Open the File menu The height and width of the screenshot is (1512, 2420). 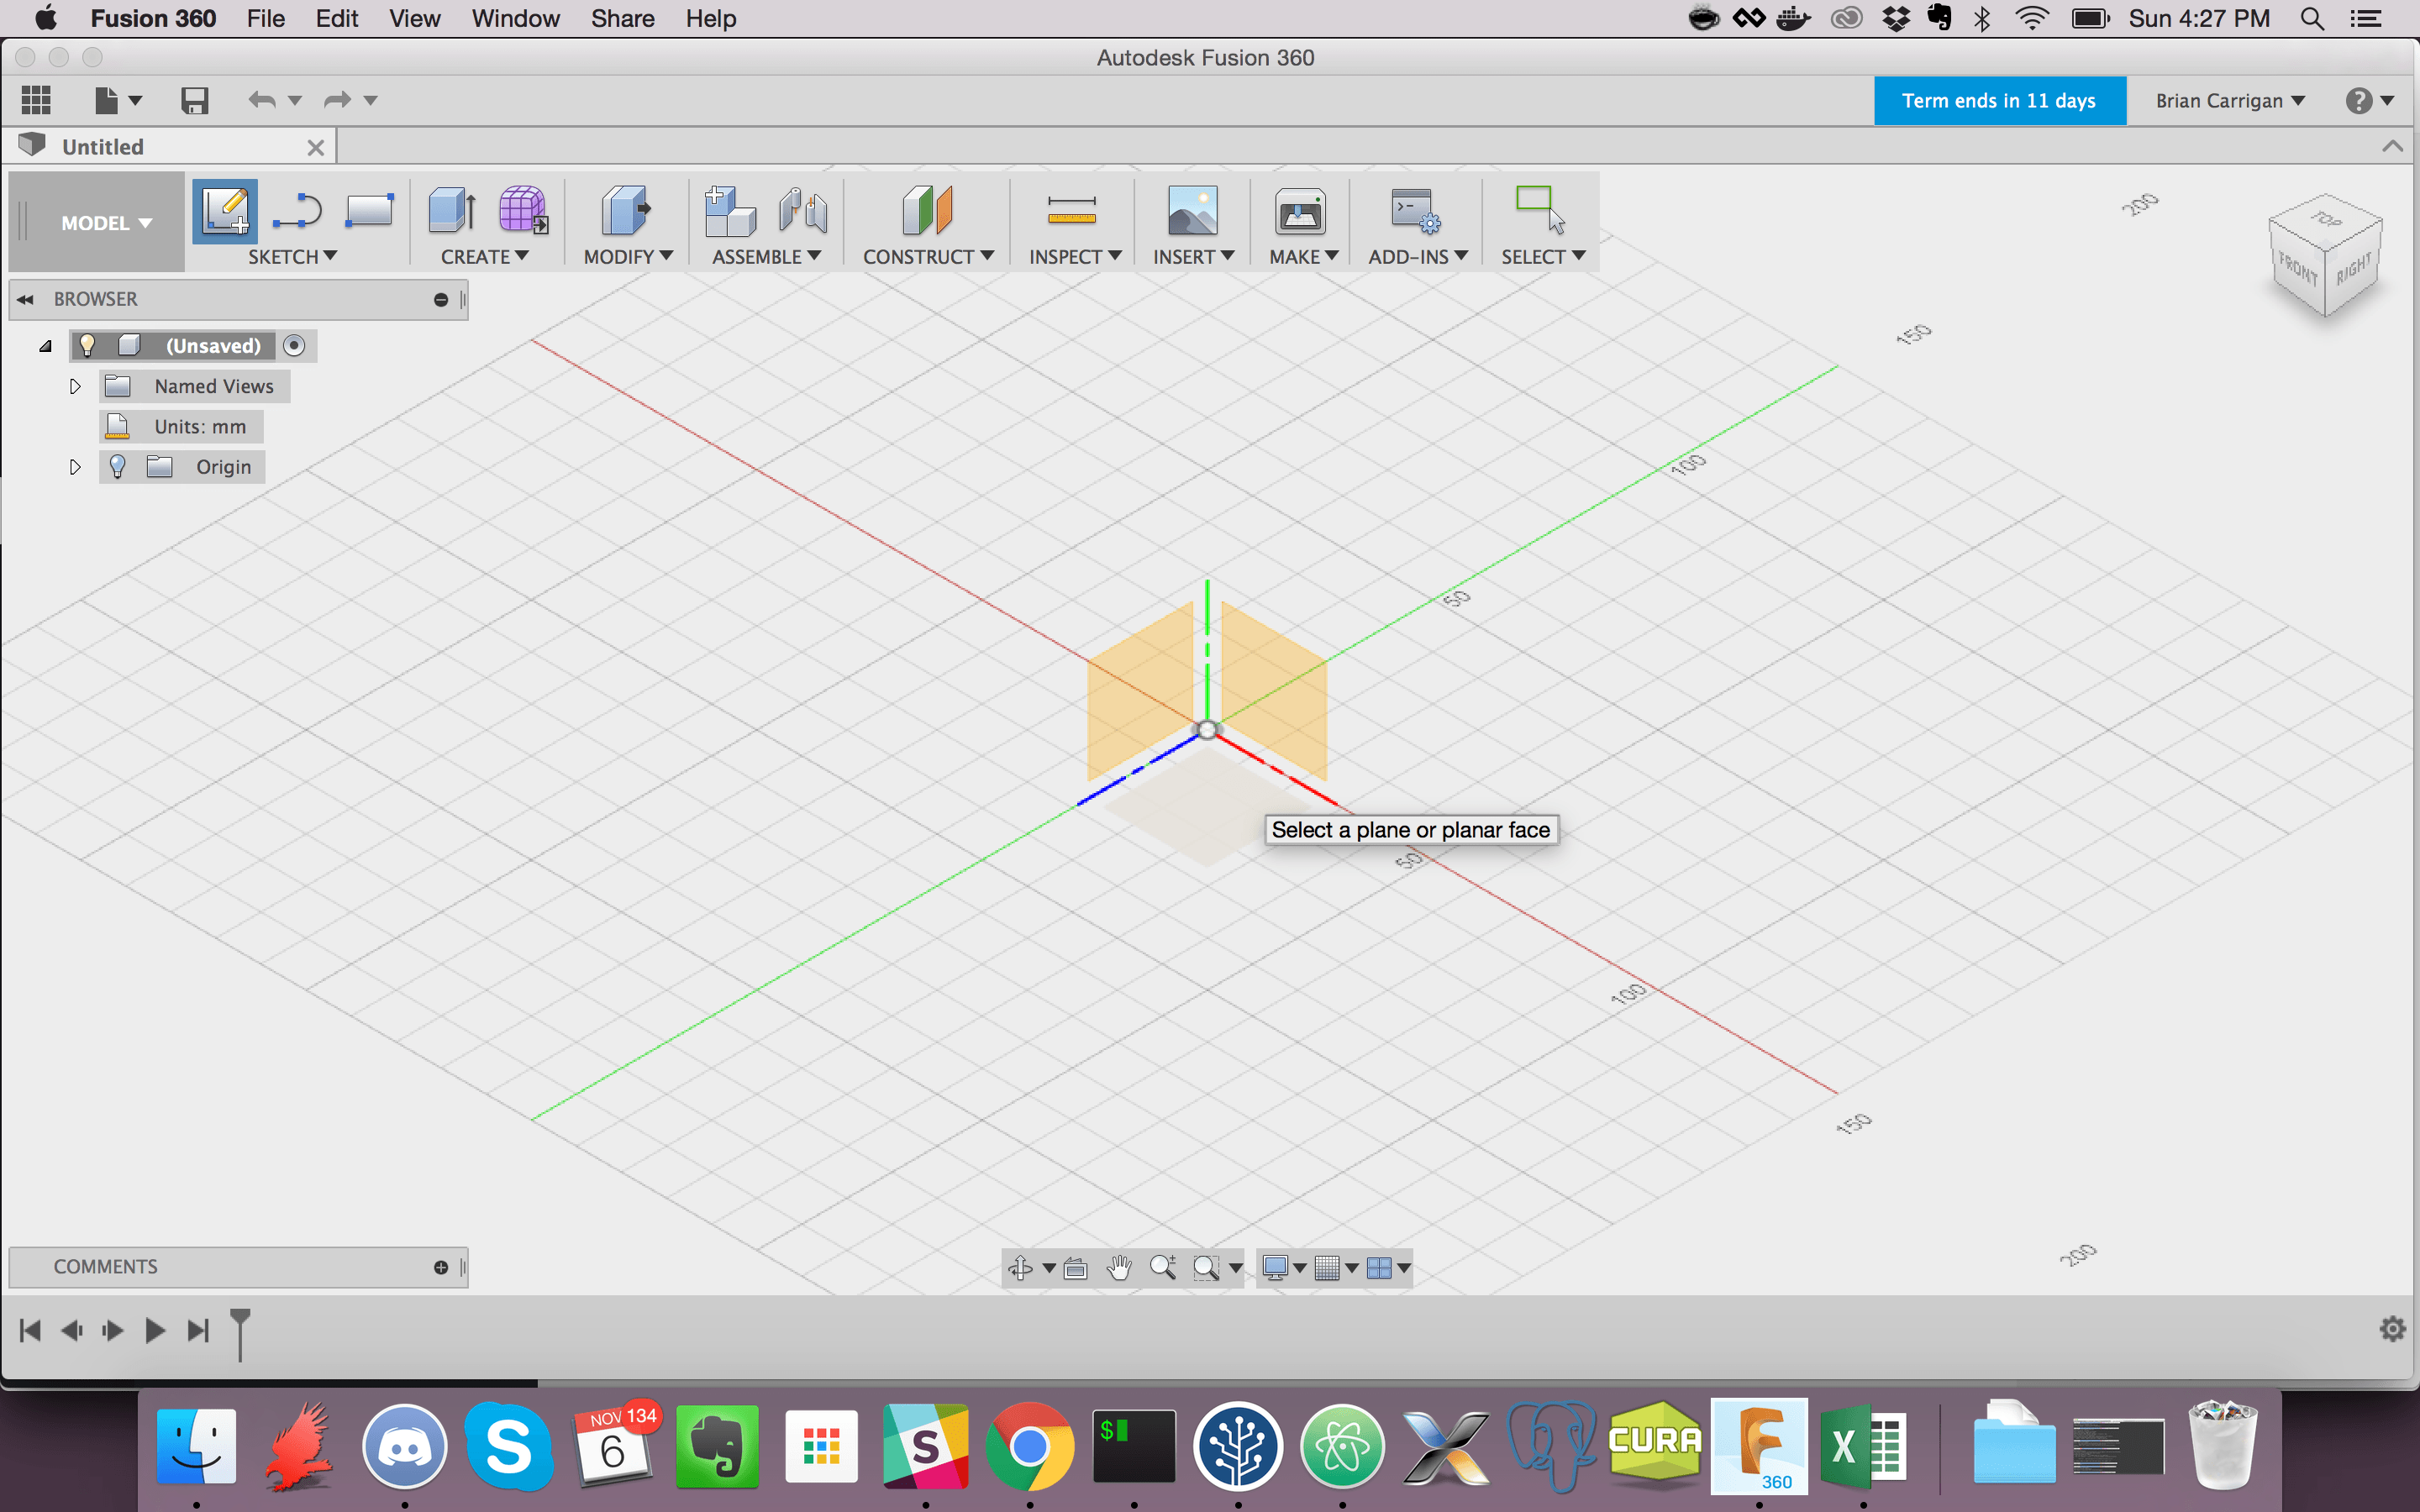point(266,18)
